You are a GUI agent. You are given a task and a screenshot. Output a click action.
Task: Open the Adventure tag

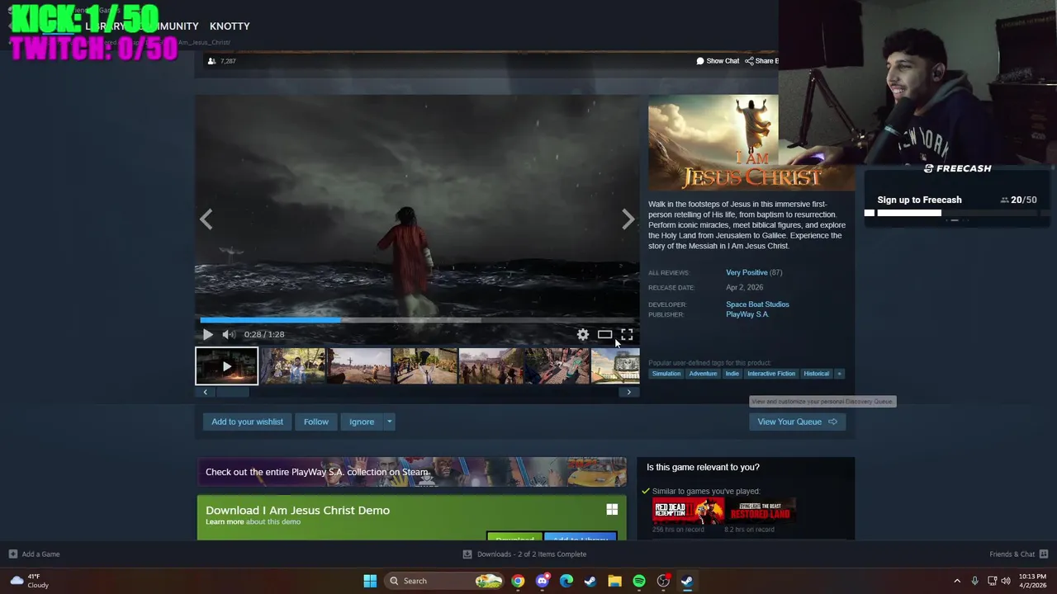point(703,374)
